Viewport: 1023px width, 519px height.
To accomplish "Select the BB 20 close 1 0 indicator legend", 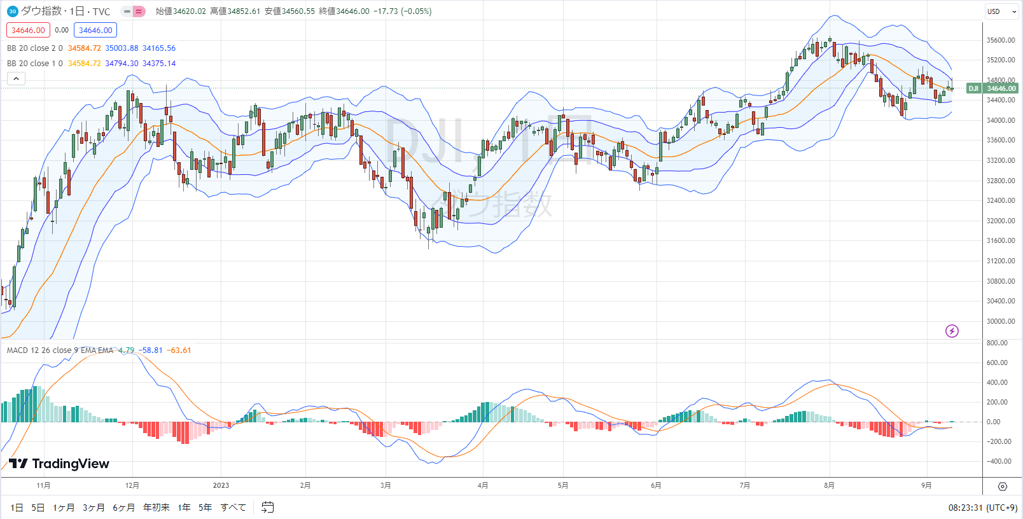I will (x=35, y=64).
